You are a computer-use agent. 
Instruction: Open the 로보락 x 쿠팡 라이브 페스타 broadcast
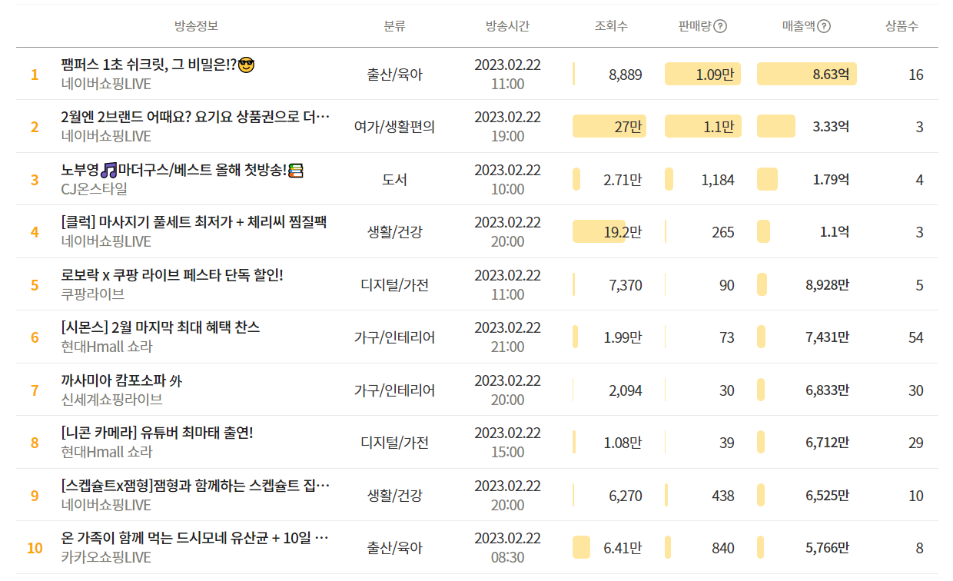click(x=172, y=275)
